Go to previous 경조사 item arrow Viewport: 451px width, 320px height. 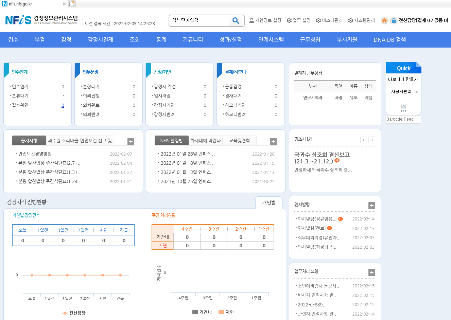(364, 140)
